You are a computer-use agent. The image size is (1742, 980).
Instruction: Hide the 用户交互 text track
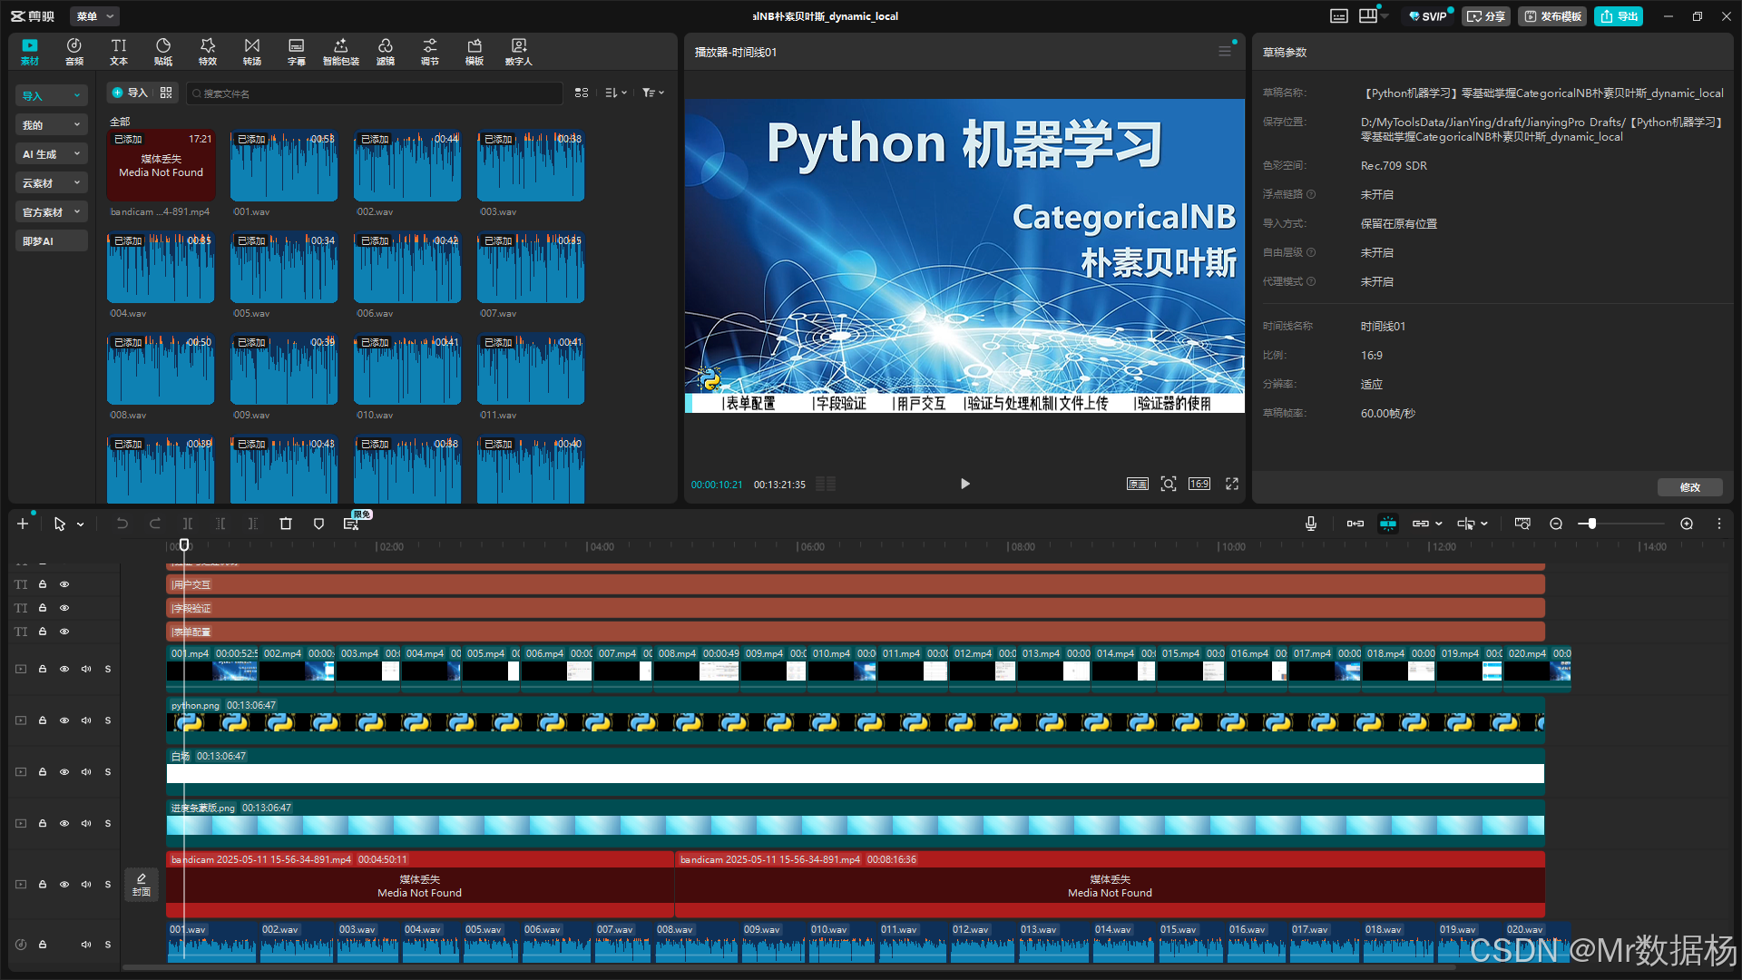pos(64,584)
